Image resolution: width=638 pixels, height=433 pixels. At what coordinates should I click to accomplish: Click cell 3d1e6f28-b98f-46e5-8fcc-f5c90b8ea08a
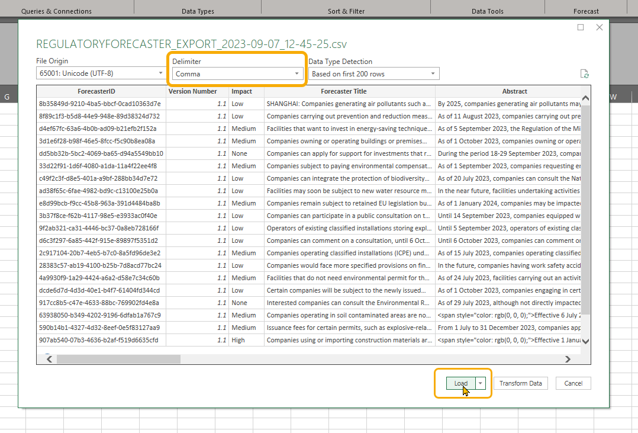click(x=101, y=141)
